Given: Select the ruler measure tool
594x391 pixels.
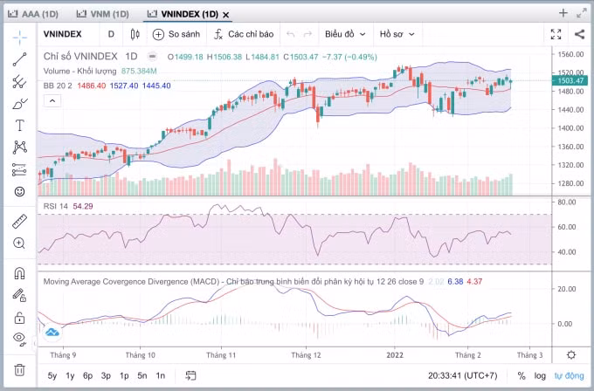Looking at the screenshot, I should tap(20, 222).
